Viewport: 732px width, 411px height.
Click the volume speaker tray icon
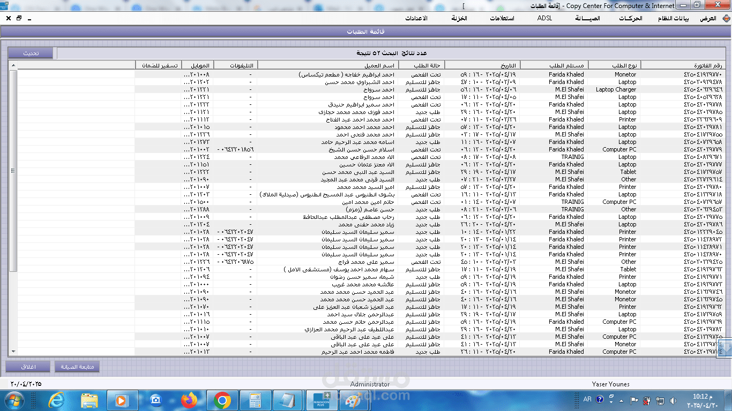(673, 400)
